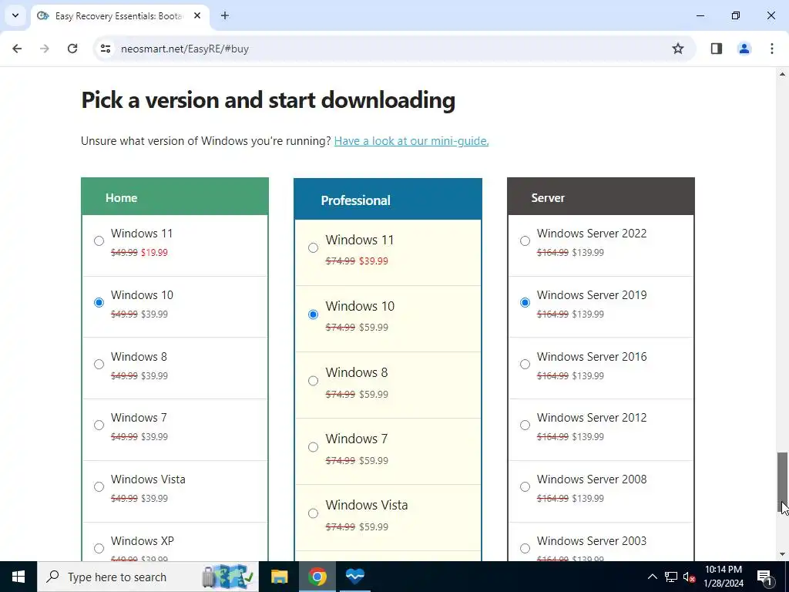Open the taskbar clock and date
789x592 pixels.
[x=724, y=577]
